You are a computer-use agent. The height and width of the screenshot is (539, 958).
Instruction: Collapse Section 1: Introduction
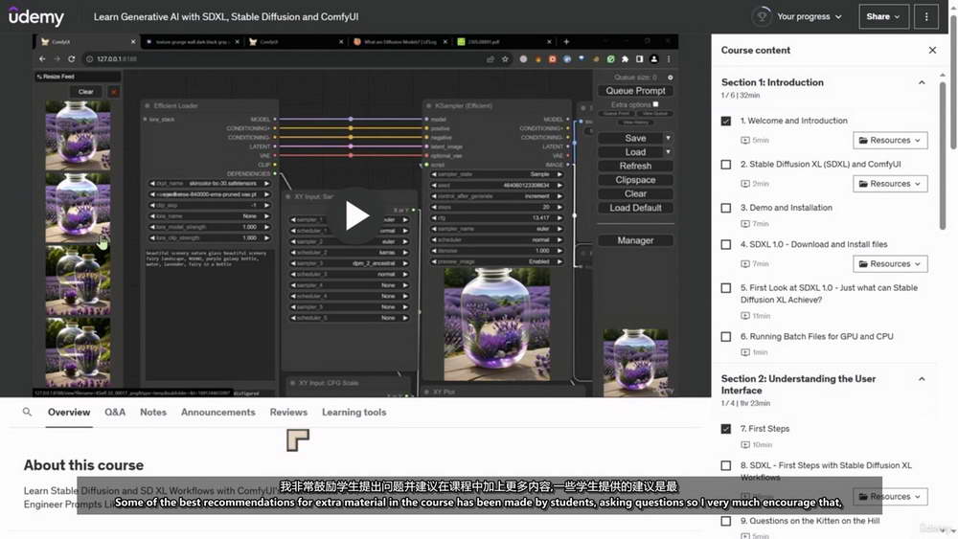[x=922, y=82]
